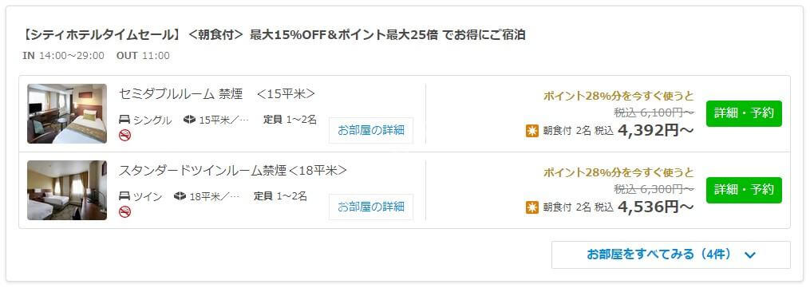The height and width of the screenshot is (288, 810).
Task: Open お部屋の詳細 for Standard Twin room
Action: (371, 207)
